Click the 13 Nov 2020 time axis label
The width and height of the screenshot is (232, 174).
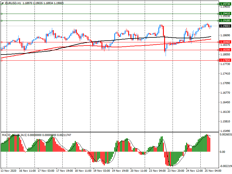[x=9, y=171]
